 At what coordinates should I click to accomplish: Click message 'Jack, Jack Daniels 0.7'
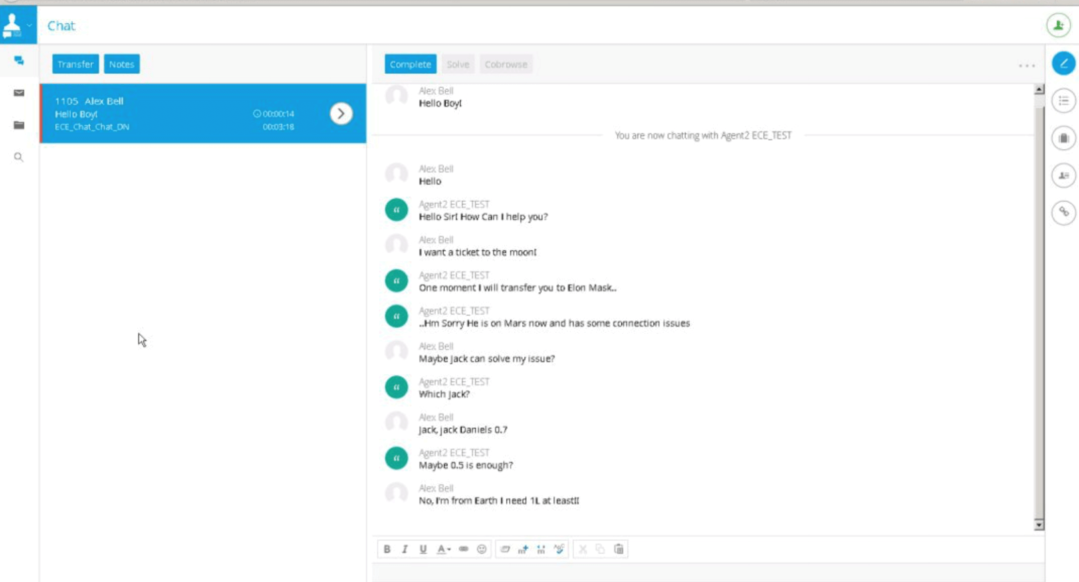(463, 430)
